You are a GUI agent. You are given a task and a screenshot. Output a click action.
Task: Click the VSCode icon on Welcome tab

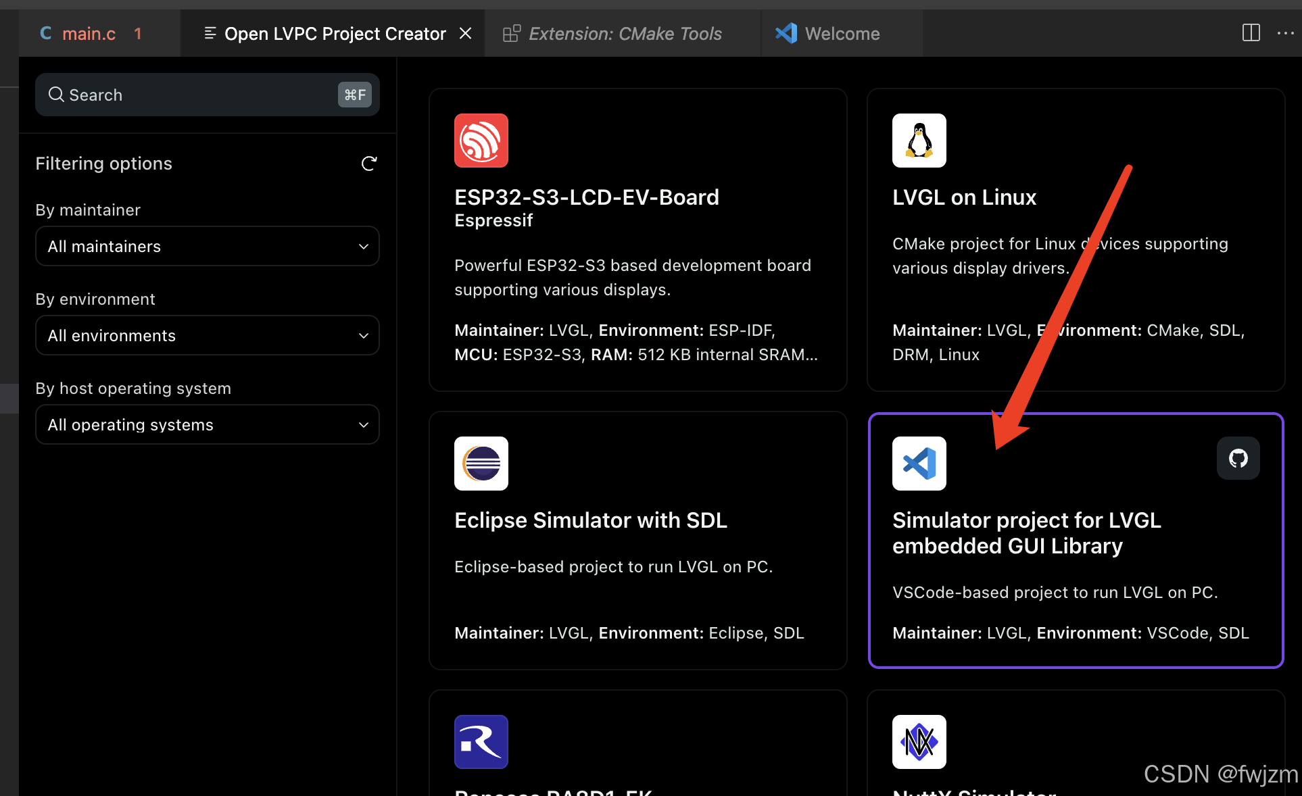coord(786,33)
